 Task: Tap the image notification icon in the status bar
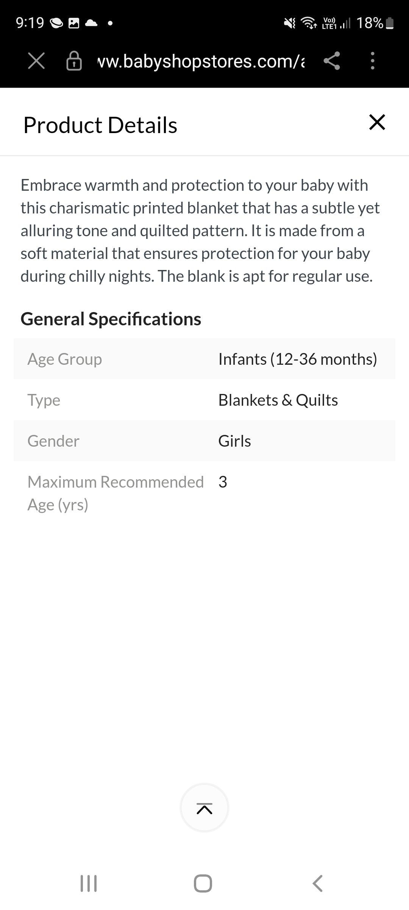click(x=74, y=24)
